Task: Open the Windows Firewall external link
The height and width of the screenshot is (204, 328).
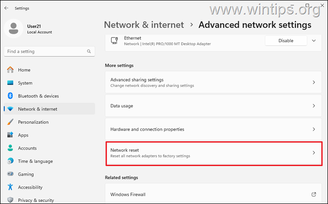Action: [314, 194]
